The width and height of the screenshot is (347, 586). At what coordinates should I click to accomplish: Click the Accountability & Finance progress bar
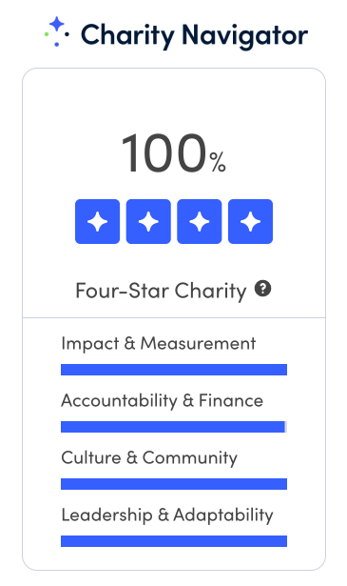point(174,427)
